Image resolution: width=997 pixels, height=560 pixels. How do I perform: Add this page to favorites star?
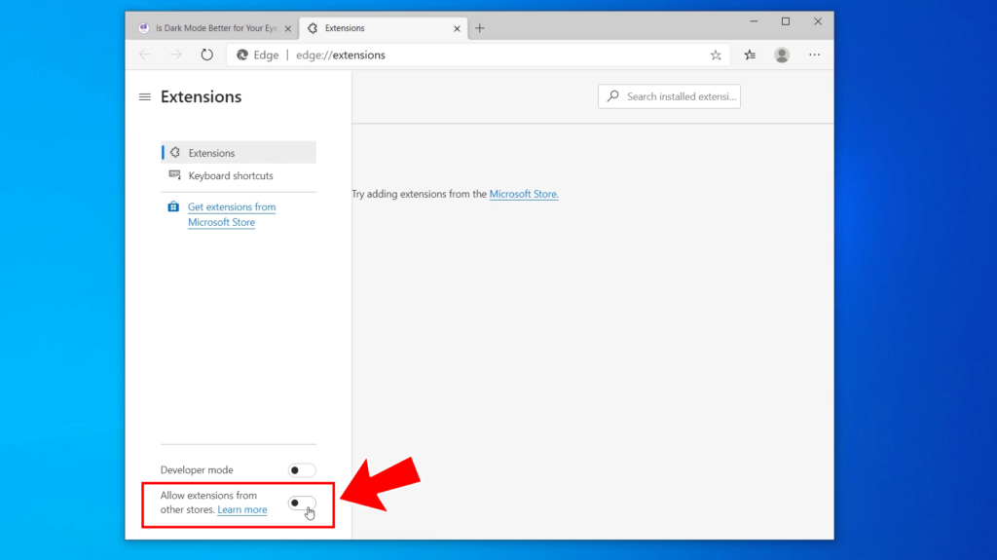716,56
